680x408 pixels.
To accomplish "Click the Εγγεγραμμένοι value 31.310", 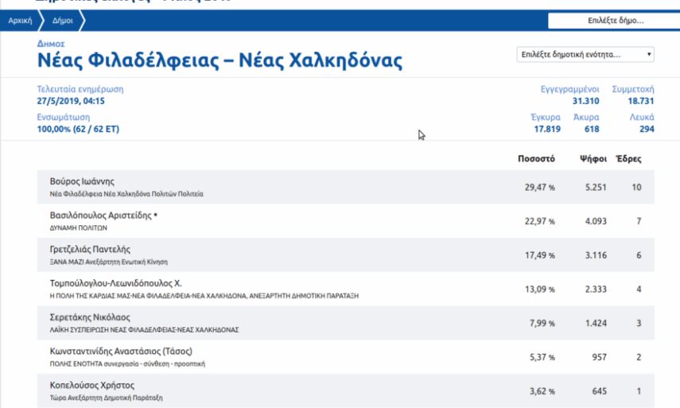I will click(587, 101).
